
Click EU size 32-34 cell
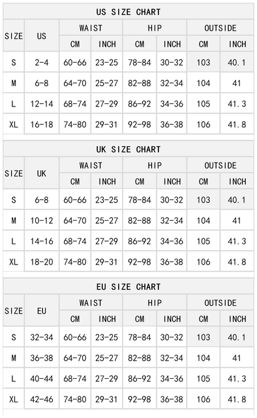click(x=42, y=337)
